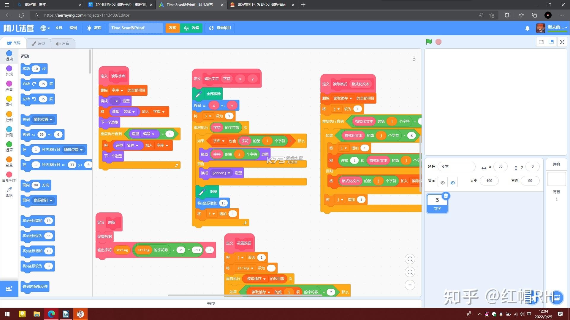Viewport: 570px width, 320px height.
Task: Click the 查看项目 (See project) button
Action: point(220,28)
